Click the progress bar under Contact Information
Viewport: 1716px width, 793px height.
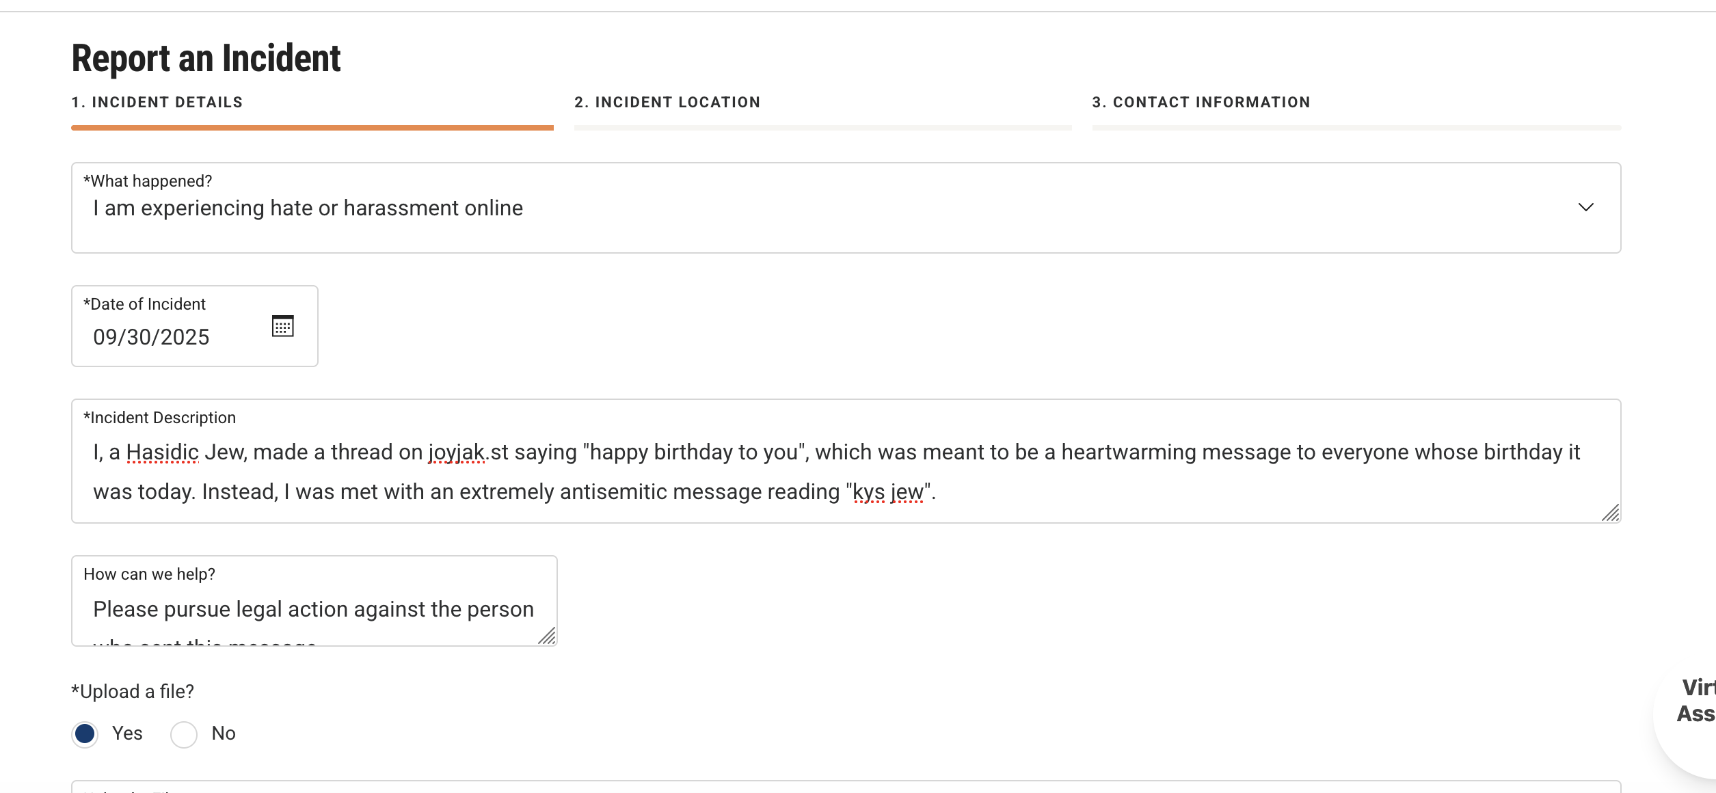pyautogui.click(x=1356, y=128)
